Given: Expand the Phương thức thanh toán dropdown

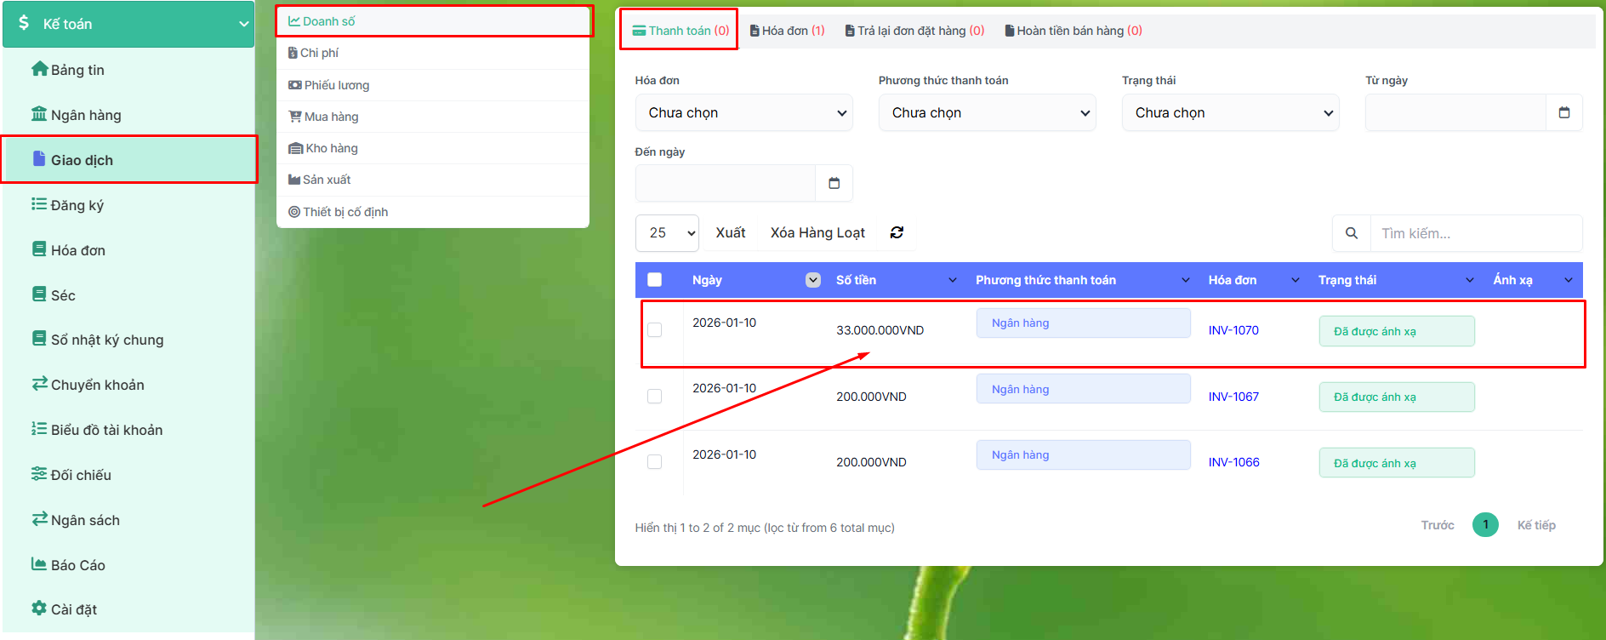Looking at the screenshot, I should click(987, 113).
